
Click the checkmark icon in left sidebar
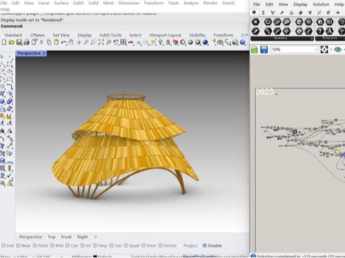[x=10, y=175]
